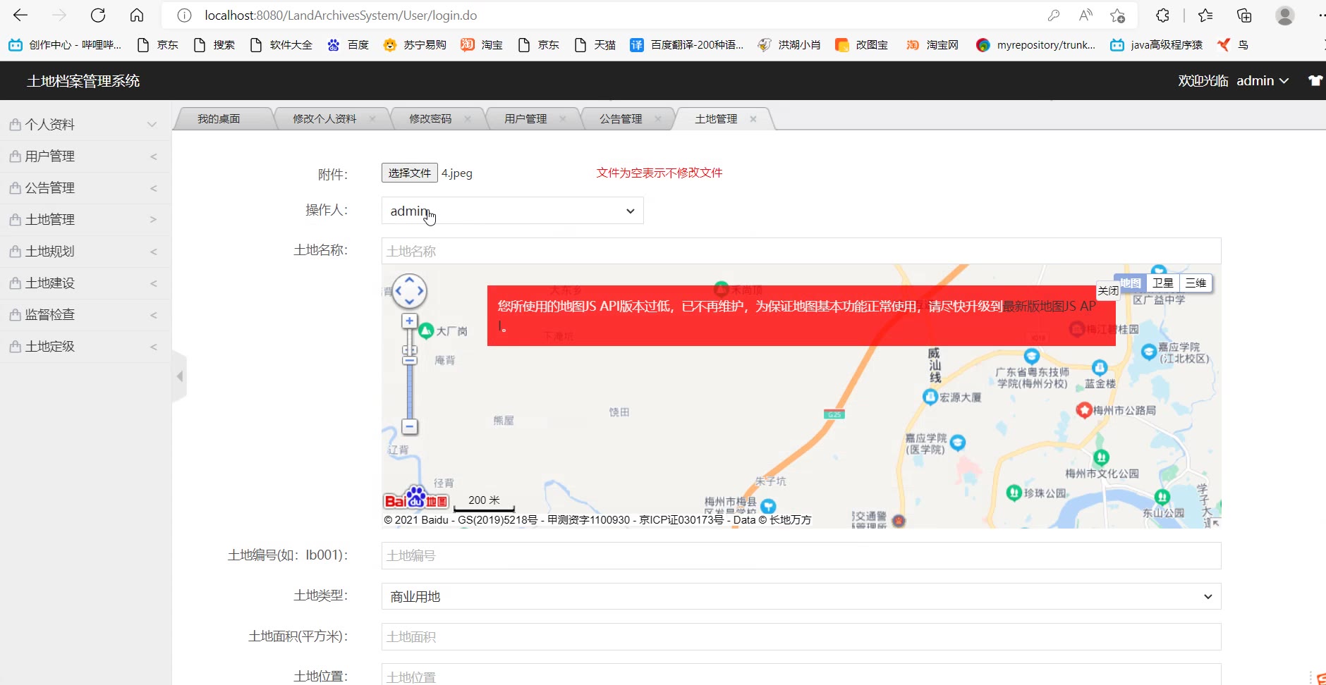Expand 土地建设 sidebar menu
Screen dimensions: 1326x685
(x=85, y=283)
